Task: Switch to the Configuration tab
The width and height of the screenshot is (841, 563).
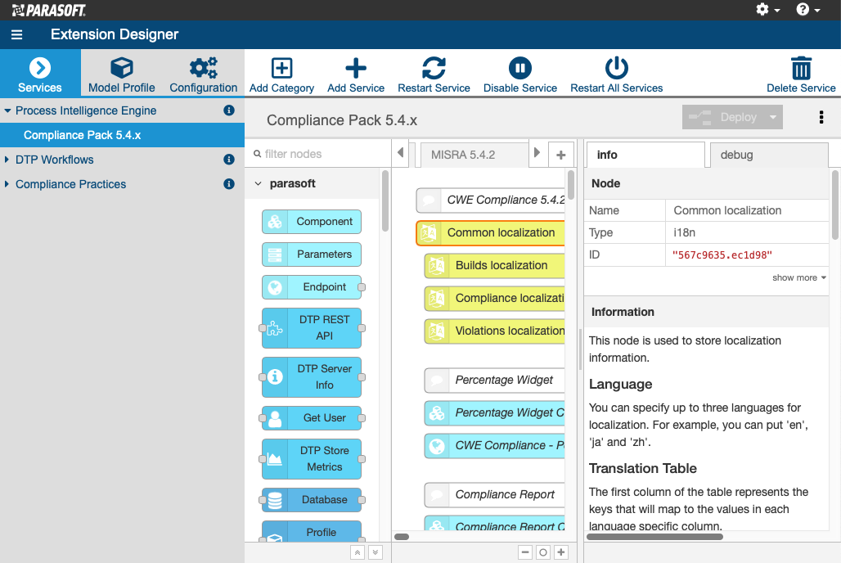Action: pos(203,74)
